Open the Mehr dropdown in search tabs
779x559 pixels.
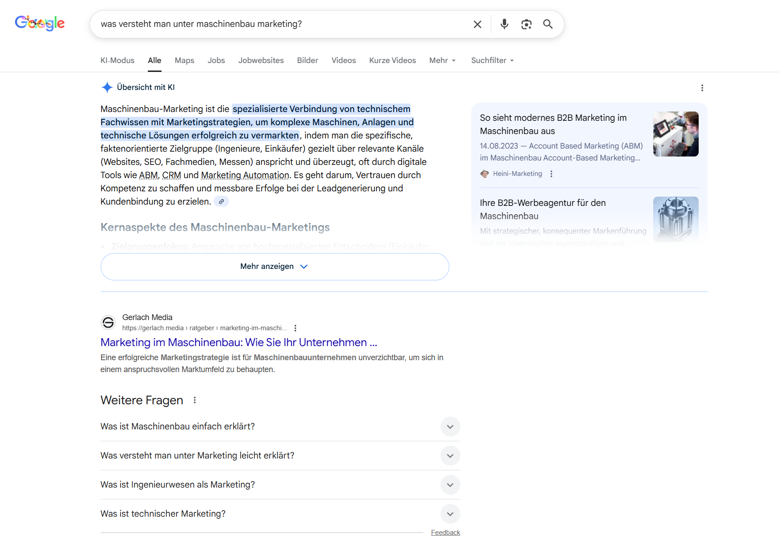coord(442,60)
